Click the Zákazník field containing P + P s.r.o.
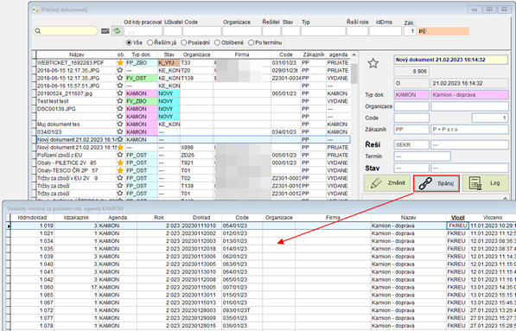 pyautogui.click(x=469, y=130)
